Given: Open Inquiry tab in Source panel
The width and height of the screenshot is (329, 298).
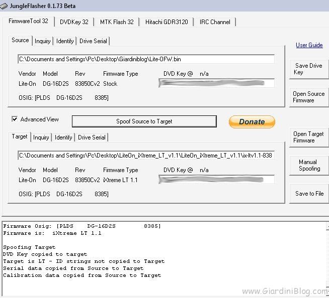Looking at the screenshot, I should (x=43, y=41).
